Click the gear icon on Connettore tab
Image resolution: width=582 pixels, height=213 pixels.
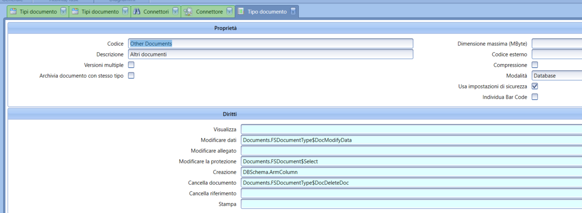click(x=189, y=12)
